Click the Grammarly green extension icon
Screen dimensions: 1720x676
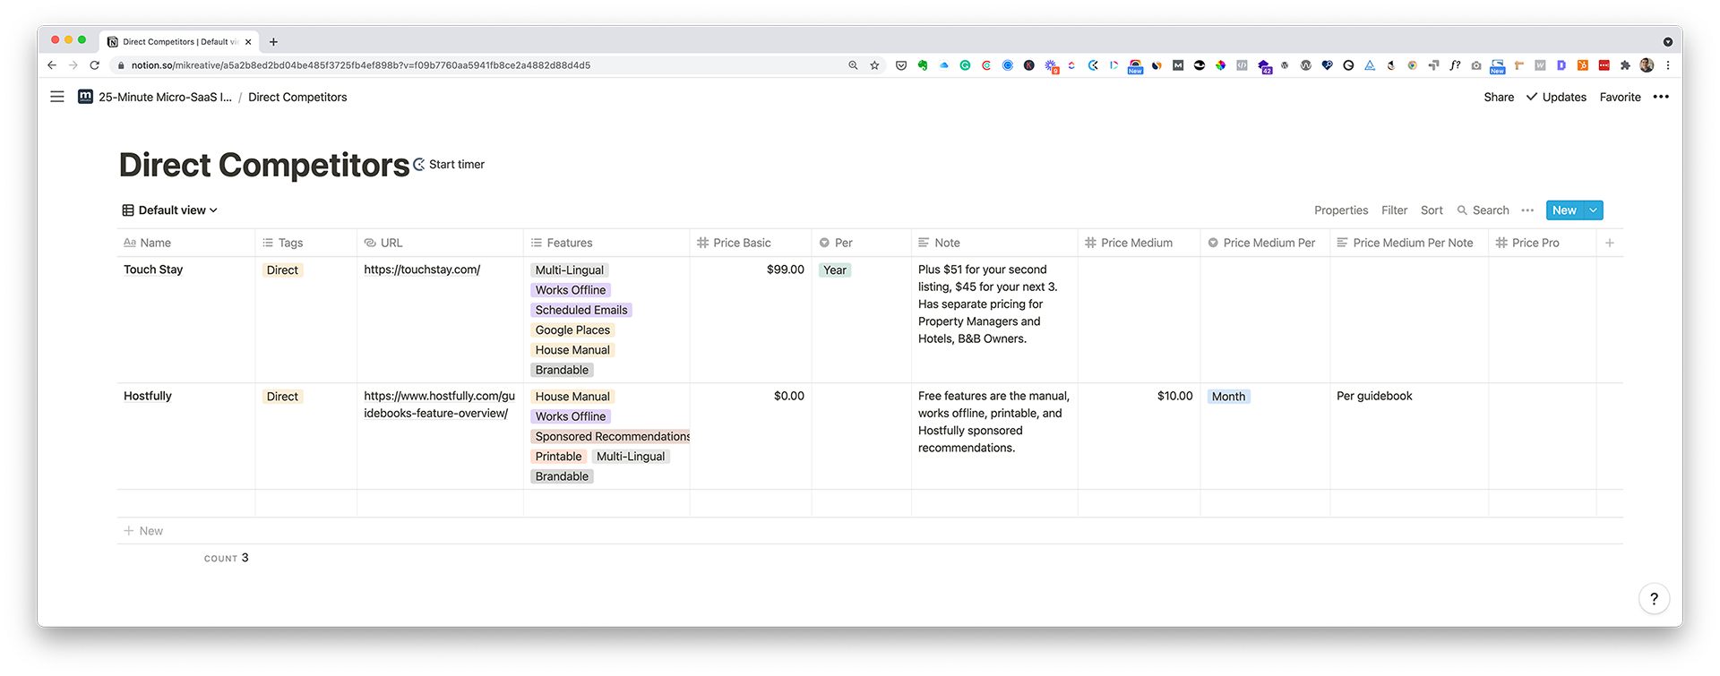click(x=965, y=65)
